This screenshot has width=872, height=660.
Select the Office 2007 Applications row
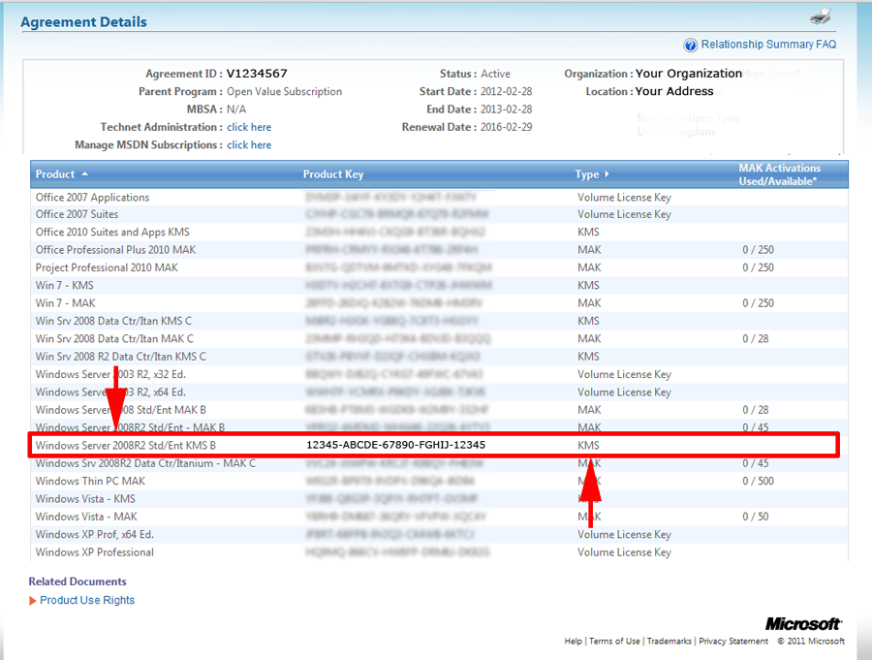(91, 197)
